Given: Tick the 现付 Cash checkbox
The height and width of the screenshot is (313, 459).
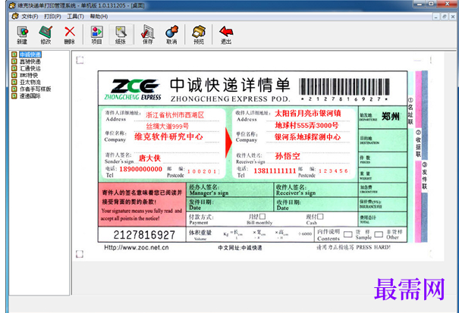Looking at the screenshot, I should point(320,217).
